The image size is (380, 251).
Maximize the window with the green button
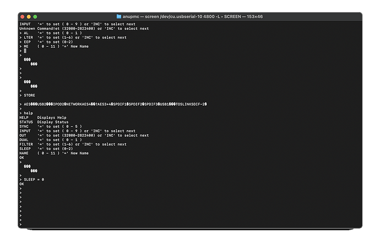coord(35,16)
